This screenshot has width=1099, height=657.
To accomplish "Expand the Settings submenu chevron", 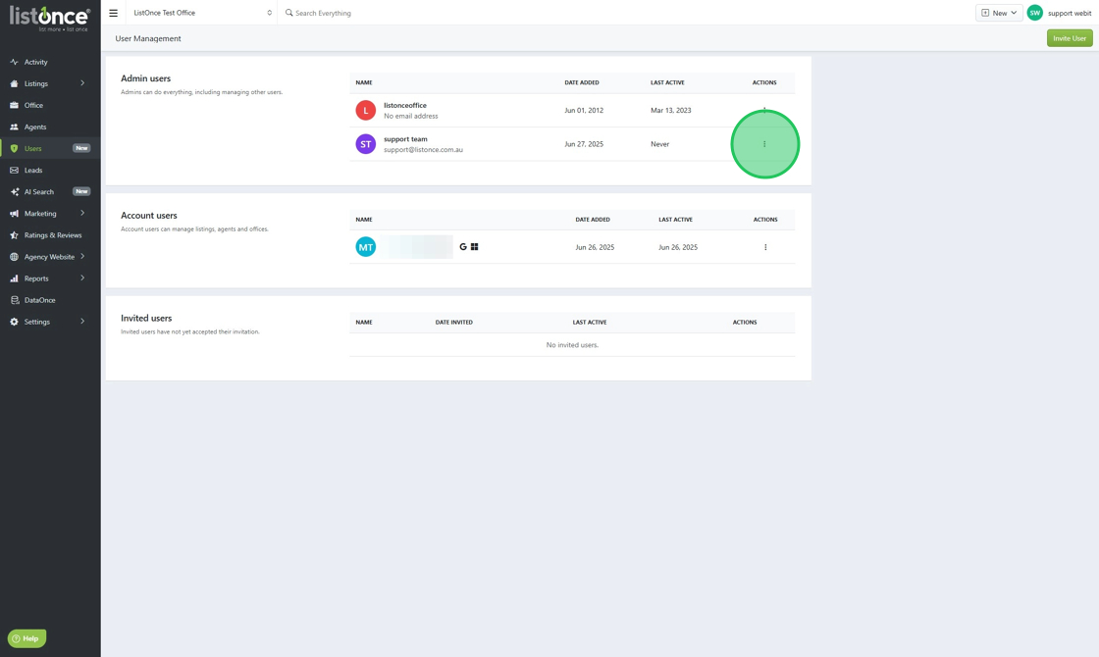I will point(82,322).
